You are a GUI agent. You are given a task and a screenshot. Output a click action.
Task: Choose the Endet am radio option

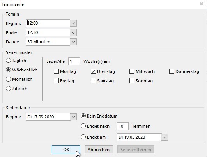coord(83,137)
